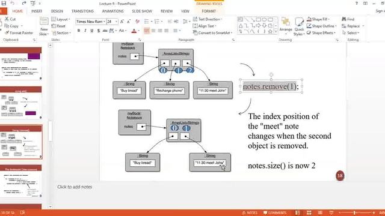Open the Text Direction menu
Image resolution: width=385 pixels, height=216 pixels.
pos(208,19)
